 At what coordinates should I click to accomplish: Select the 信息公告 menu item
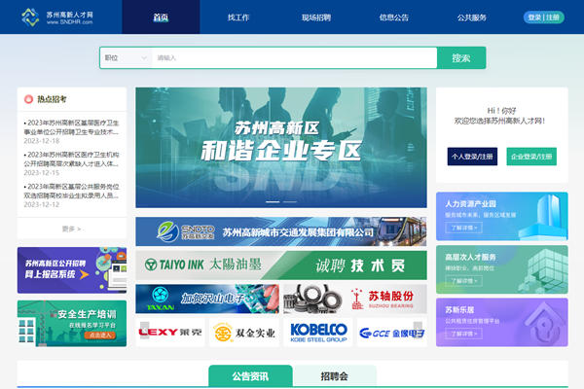tap(393, 18)
